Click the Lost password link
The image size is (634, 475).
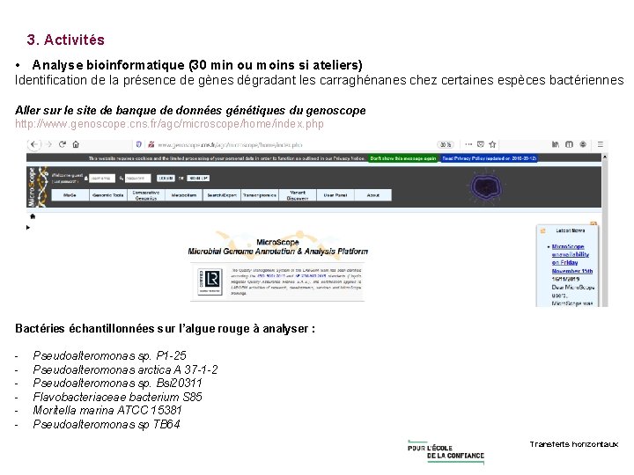(x=64, y=182)
